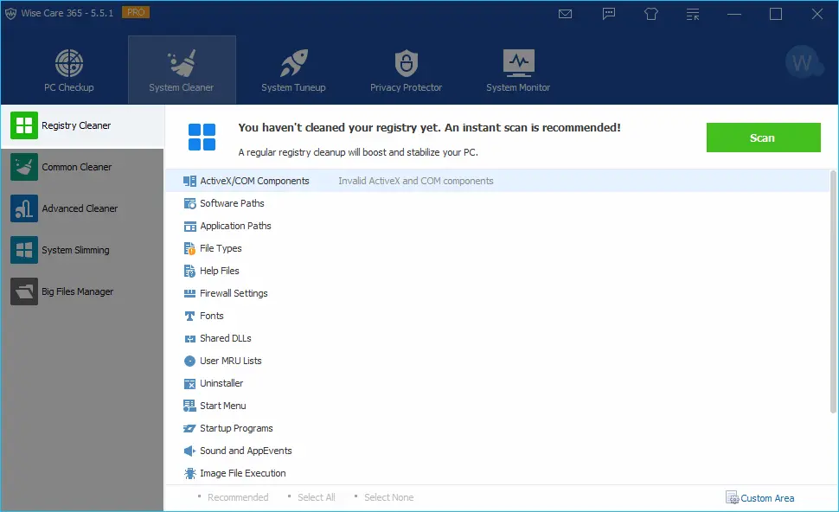Open the title bar menu lines icon

692,14
